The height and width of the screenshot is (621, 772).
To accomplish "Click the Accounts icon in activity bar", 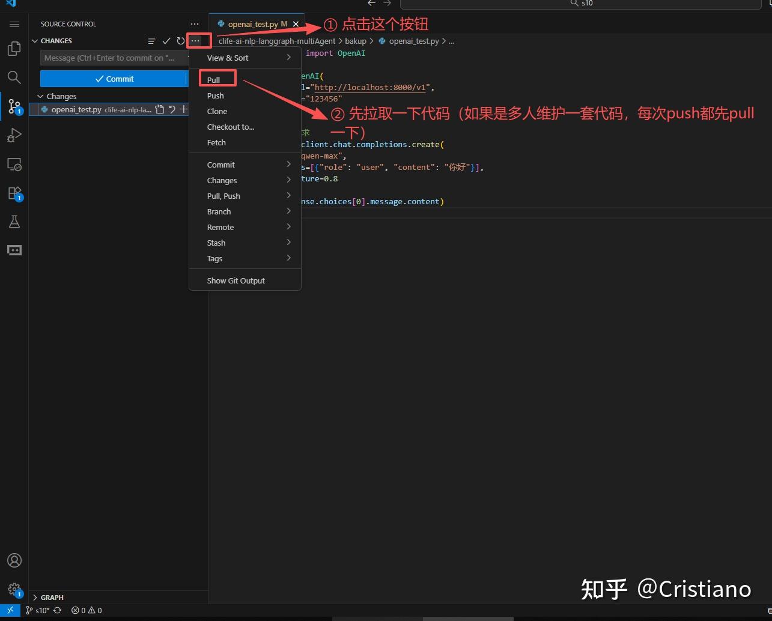I will pos(14,560).
